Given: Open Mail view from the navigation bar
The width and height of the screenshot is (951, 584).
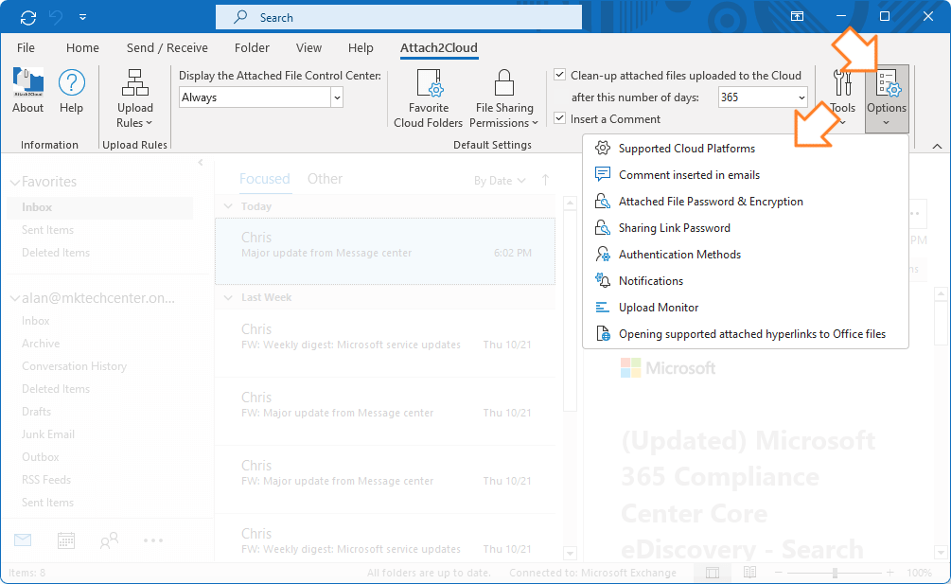Looking at the screenshot, I should (22, 540).
